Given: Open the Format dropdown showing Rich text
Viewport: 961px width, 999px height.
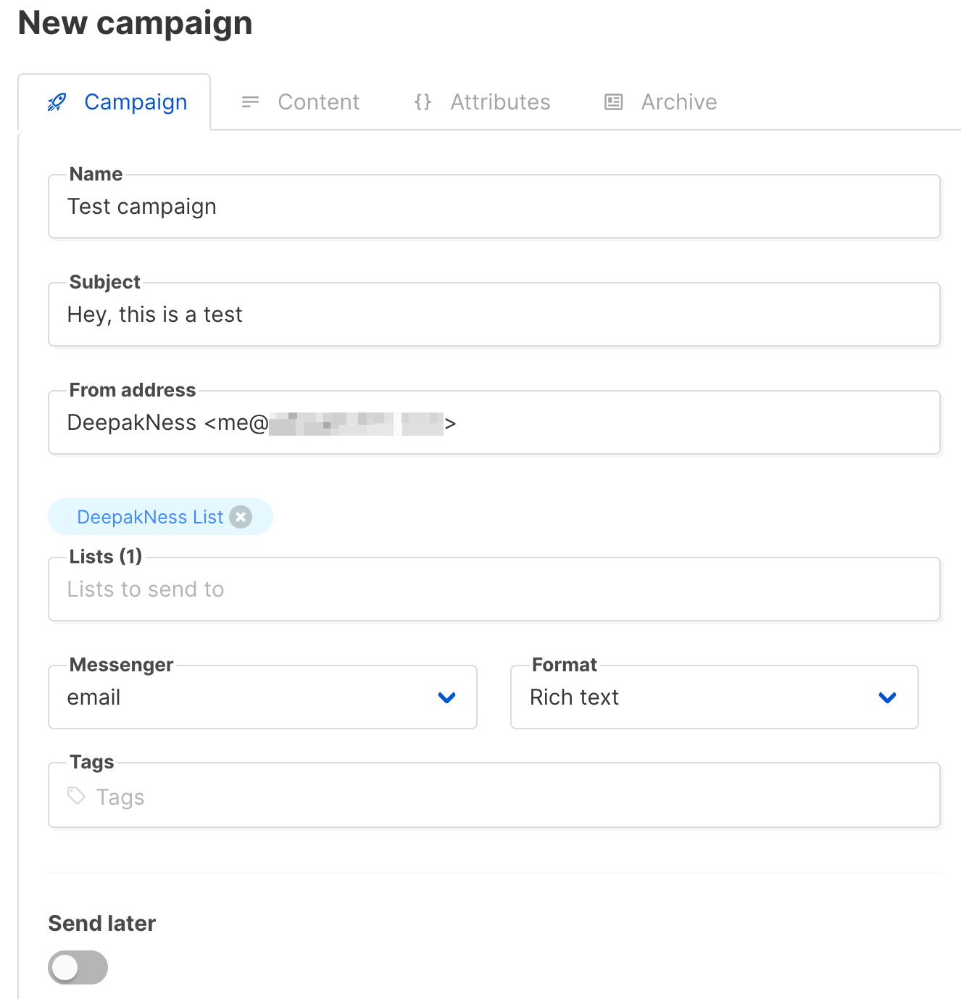Looking at the screenshot, I should click(714, 697).
